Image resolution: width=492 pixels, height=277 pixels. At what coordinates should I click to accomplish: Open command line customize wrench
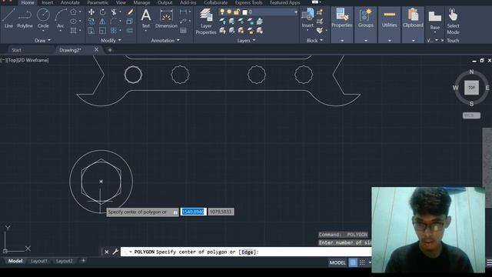tap(115, 252)
